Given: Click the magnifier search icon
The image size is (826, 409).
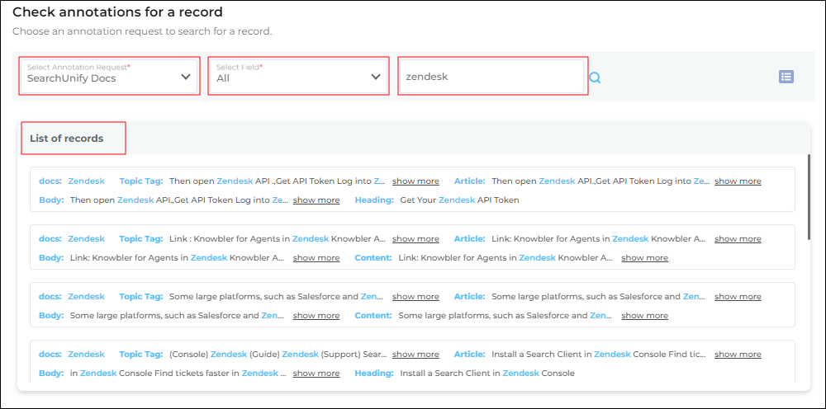Looking at the screenshot, I should [x=595, y=78].
